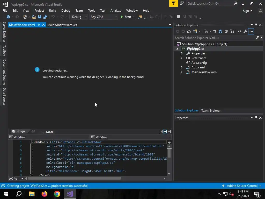Toggle auto hide pin on Solution Explorer
This screenshot has width=265, height=199.
tap(256, 25)
